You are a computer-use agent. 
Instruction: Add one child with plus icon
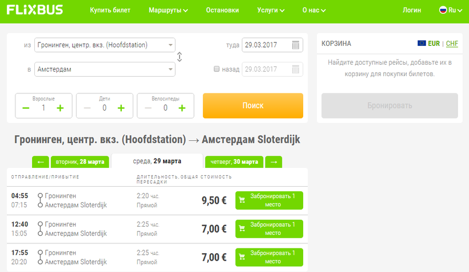coord(121,108)
